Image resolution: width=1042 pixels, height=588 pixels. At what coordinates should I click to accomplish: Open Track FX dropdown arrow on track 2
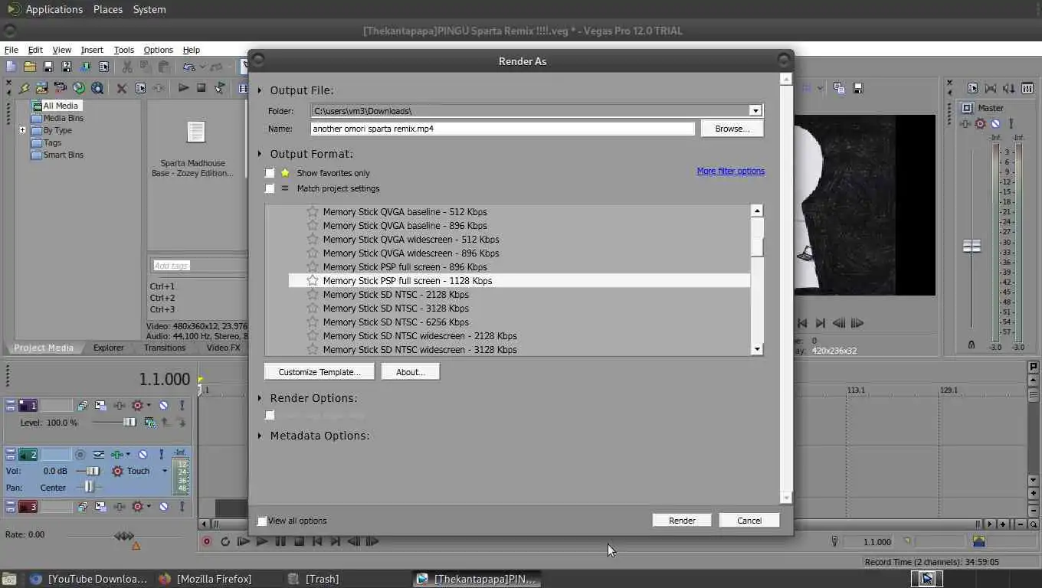[128, 455]
